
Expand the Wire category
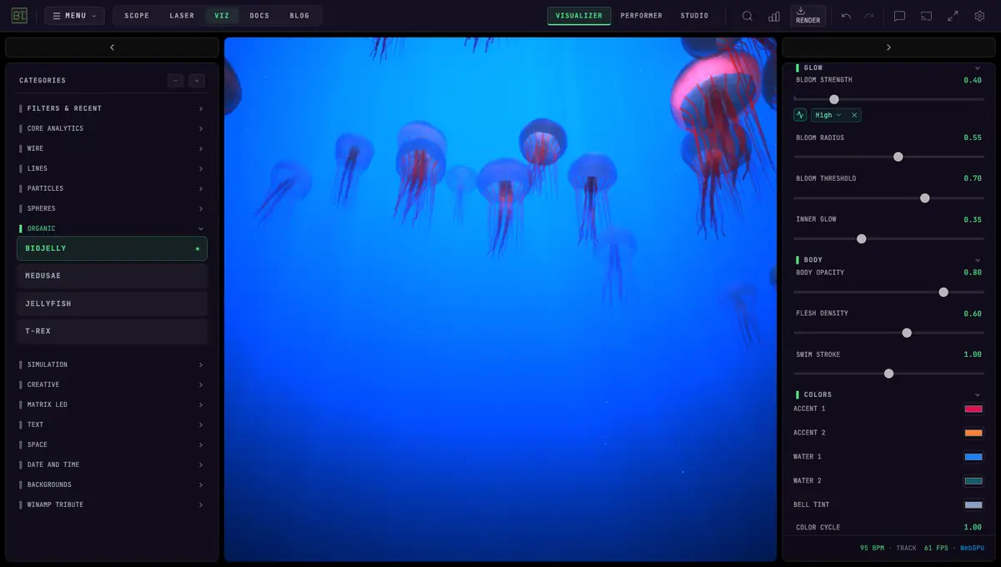112,148
